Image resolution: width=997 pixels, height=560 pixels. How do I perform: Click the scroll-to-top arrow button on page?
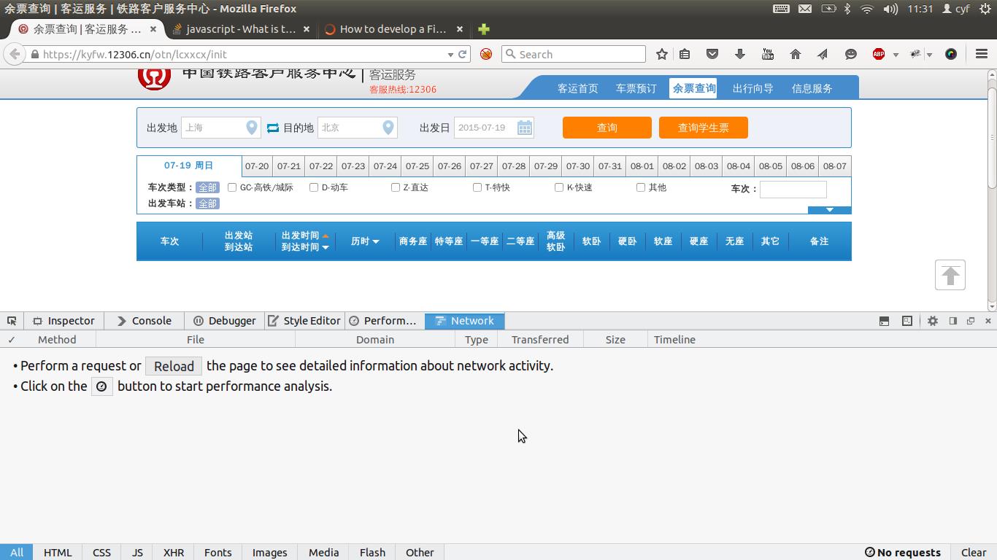(950, 275)
